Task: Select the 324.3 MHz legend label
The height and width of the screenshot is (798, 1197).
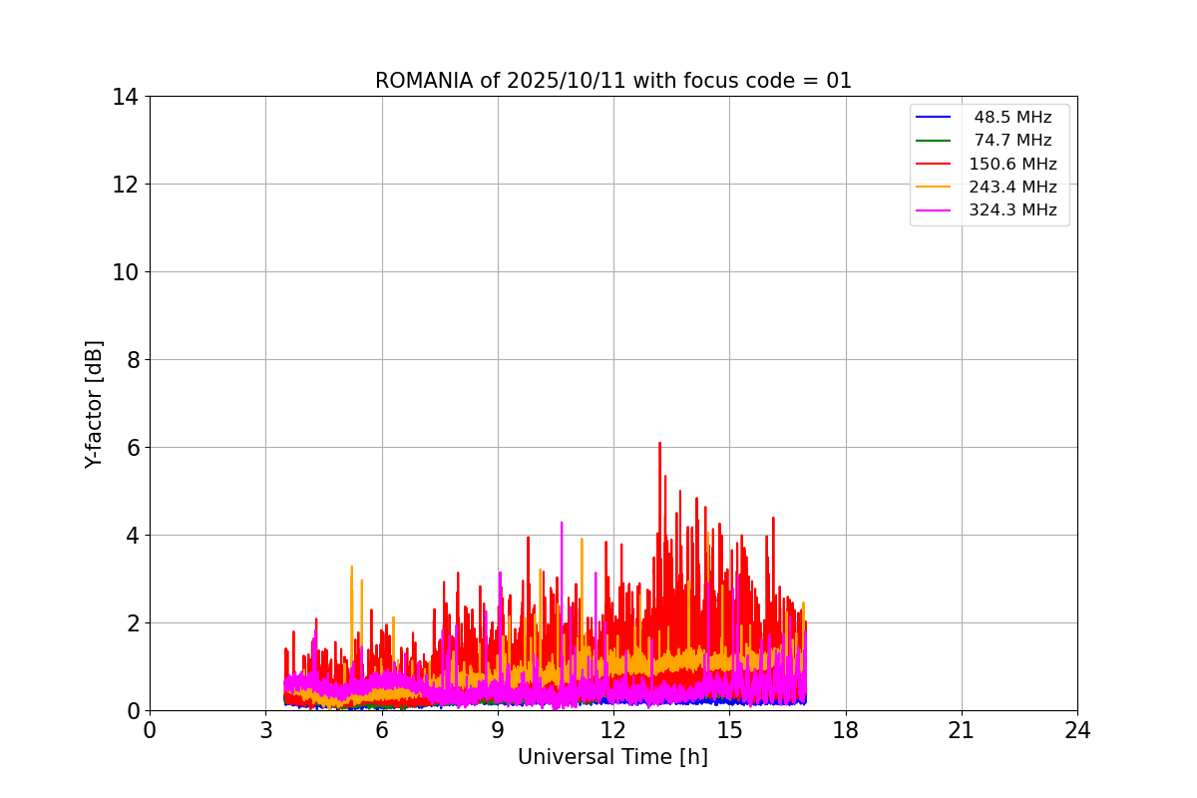Action: (x=1012, y=210)
